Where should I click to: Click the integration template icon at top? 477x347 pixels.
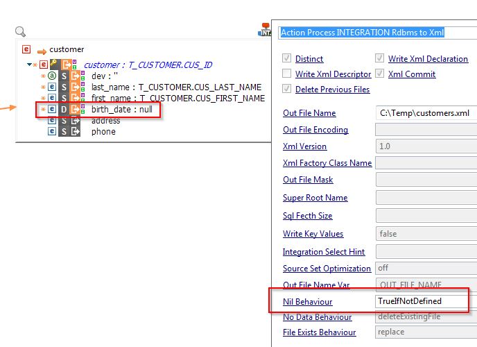click(264, 30)
